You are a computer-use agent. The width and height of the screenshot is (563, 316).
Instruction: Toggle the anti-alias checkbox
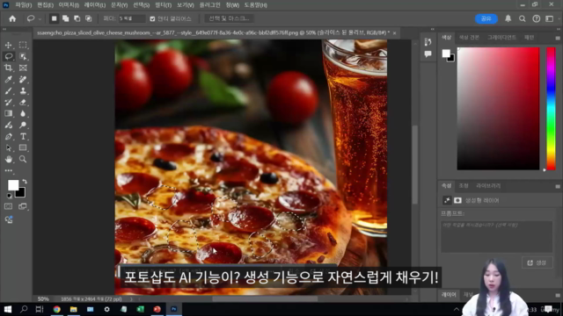coord(152,18)
